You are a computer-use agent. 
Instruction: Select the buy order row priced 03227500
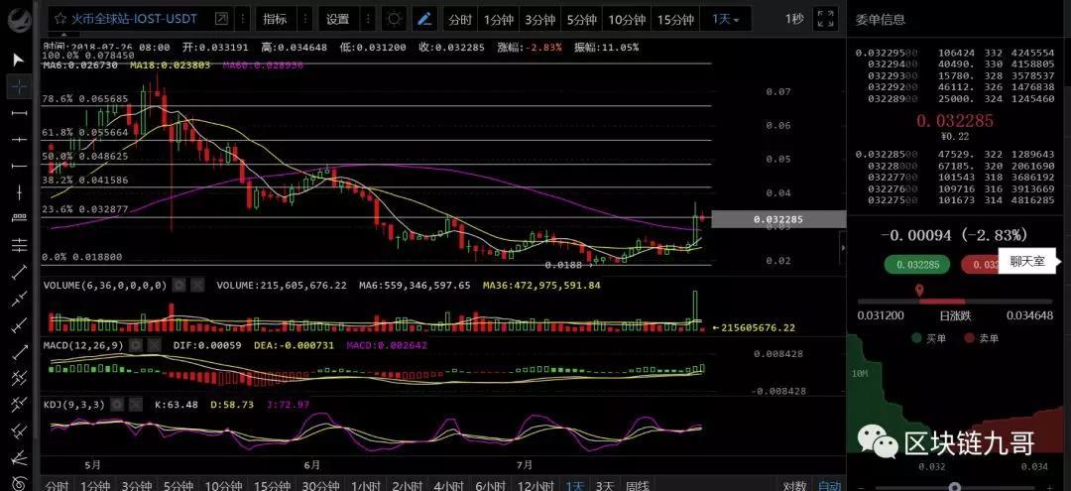[955, 200]
